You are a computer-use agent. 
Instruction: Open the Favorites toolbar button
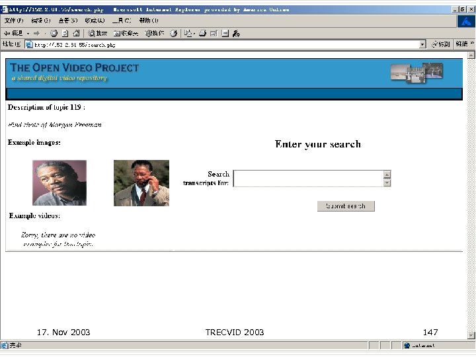point(126,34)
